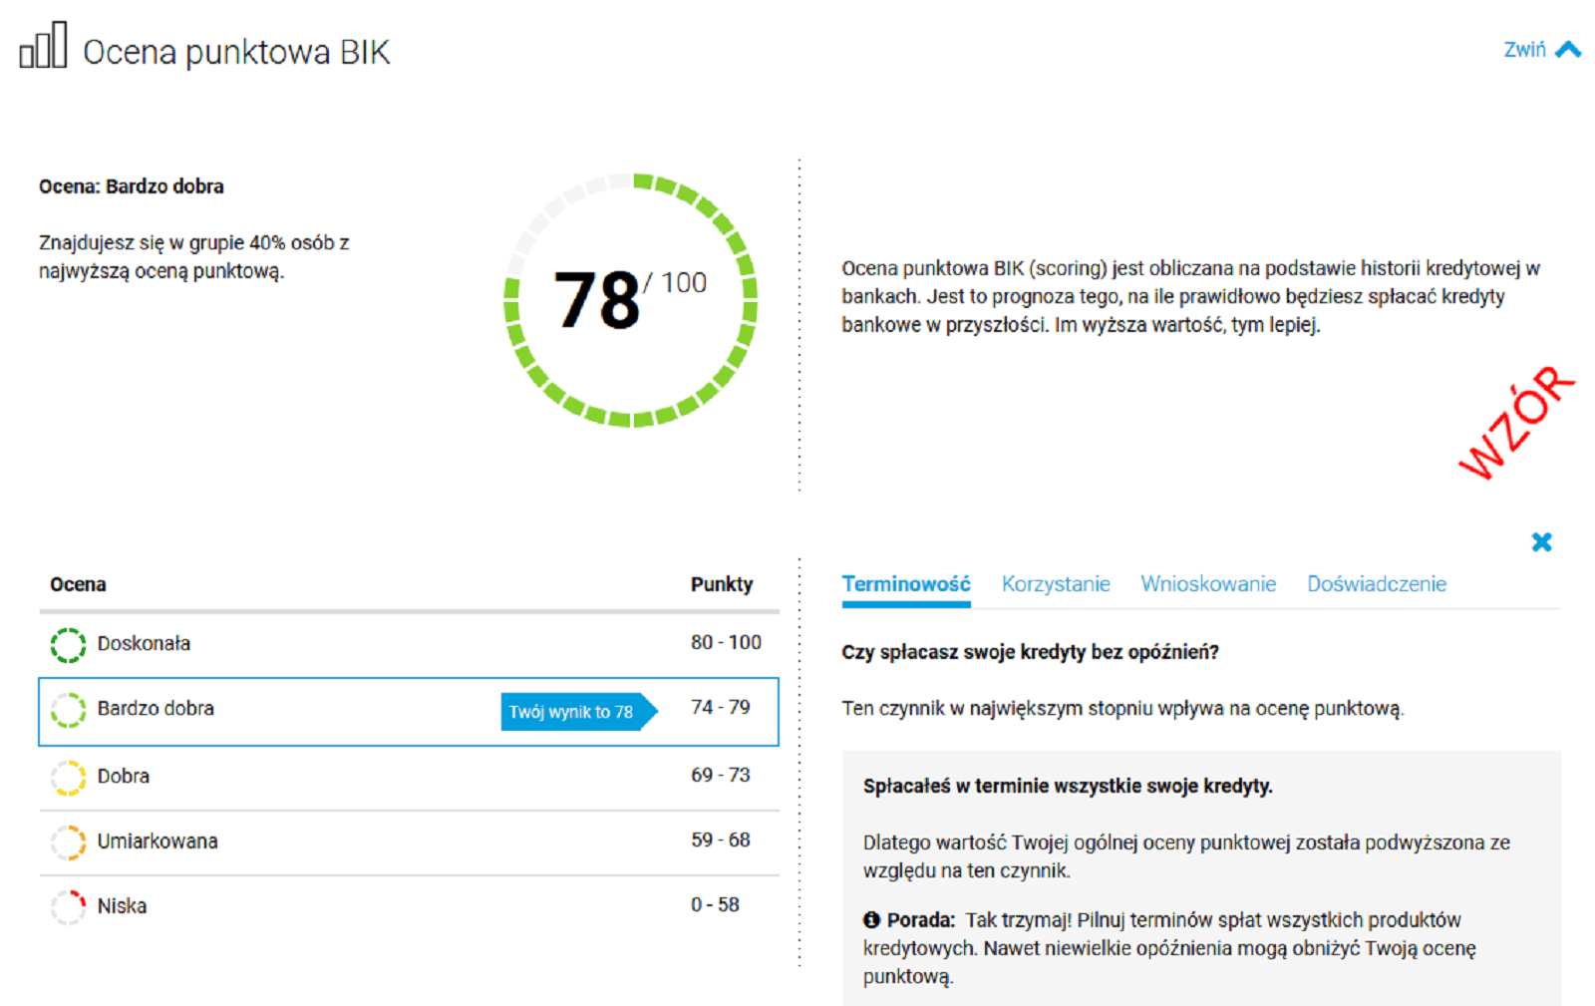Click the Punkty column header
1595x1006 pixels.
722,584
